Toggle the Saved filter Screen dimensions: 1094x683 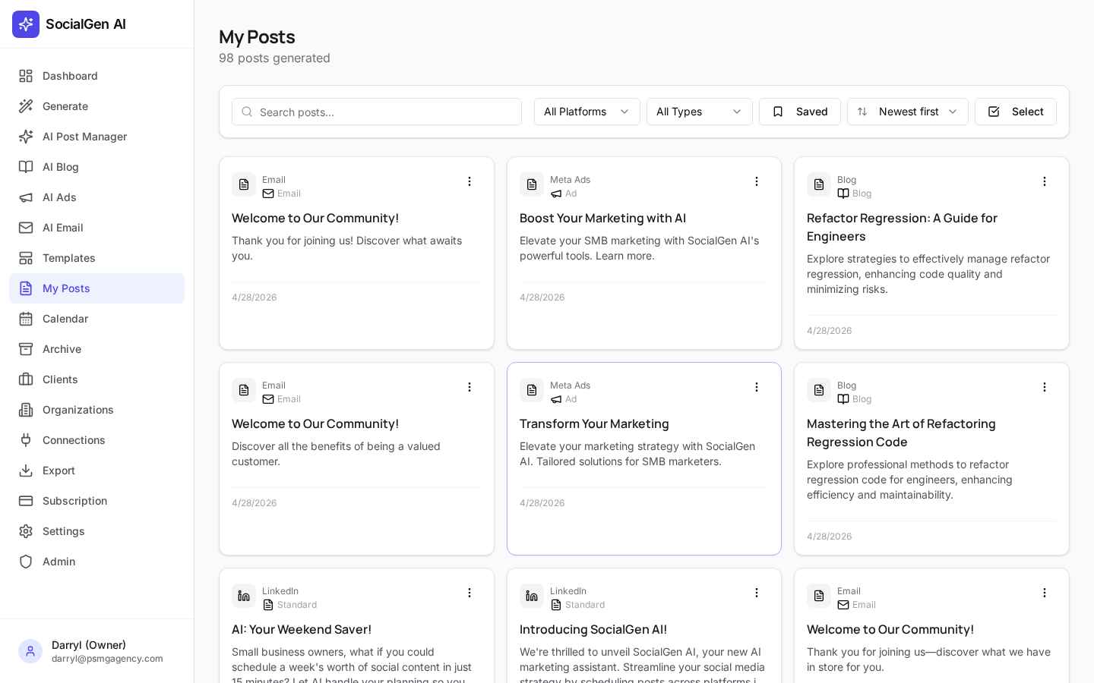(800, 112)
